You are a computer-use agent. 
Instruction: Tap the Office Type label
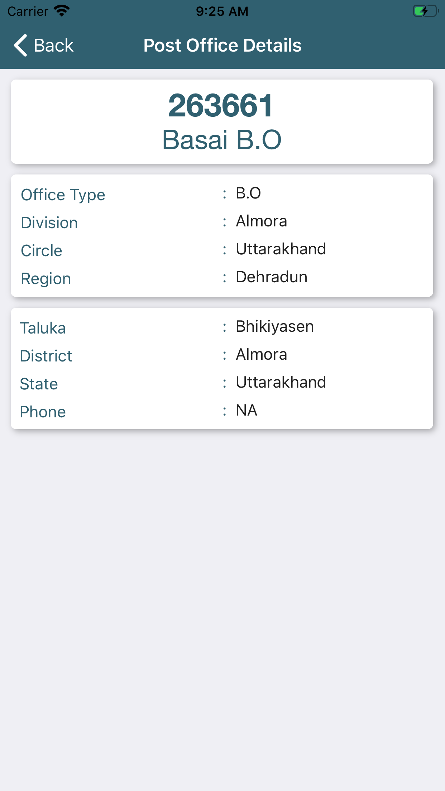(63, 195)
